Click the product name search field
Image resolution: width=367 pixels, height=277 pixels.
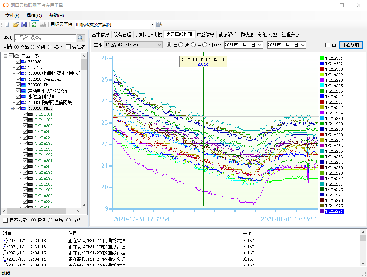45,38
